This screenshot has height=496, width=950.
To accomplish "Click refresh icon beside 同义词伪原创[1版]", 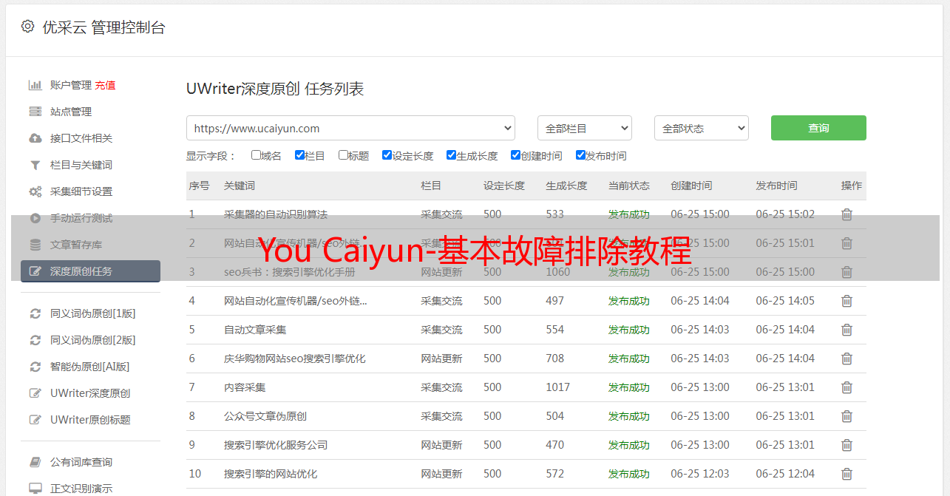I will [x=35, y=313].
